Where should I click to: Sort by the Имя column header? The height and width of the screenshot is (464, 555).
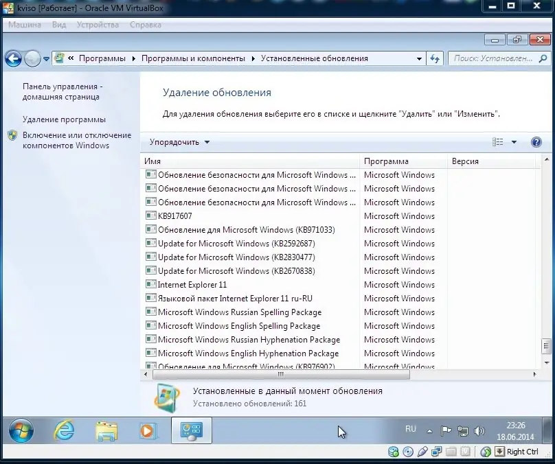250,161
